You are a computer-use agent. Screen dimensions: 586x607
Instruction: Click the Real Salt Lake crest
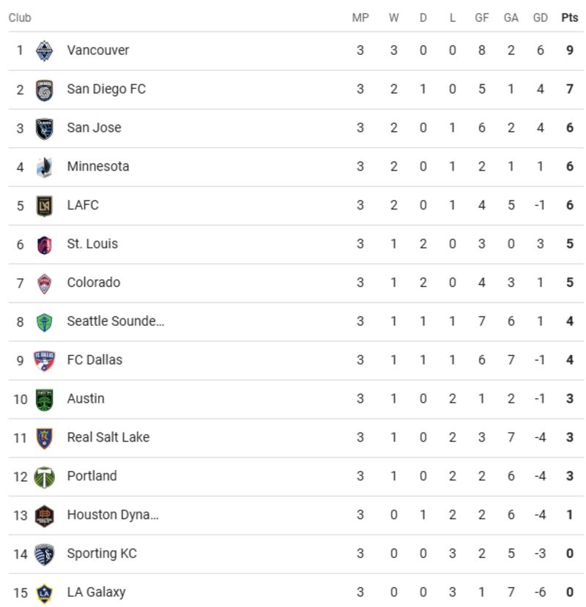point(45,438)
